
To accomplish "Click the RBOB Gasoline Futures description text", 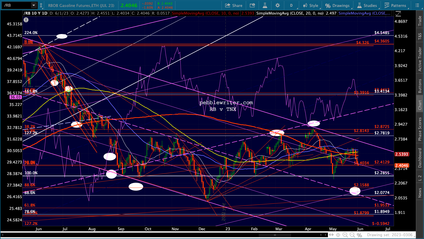I will click(81, 5).
